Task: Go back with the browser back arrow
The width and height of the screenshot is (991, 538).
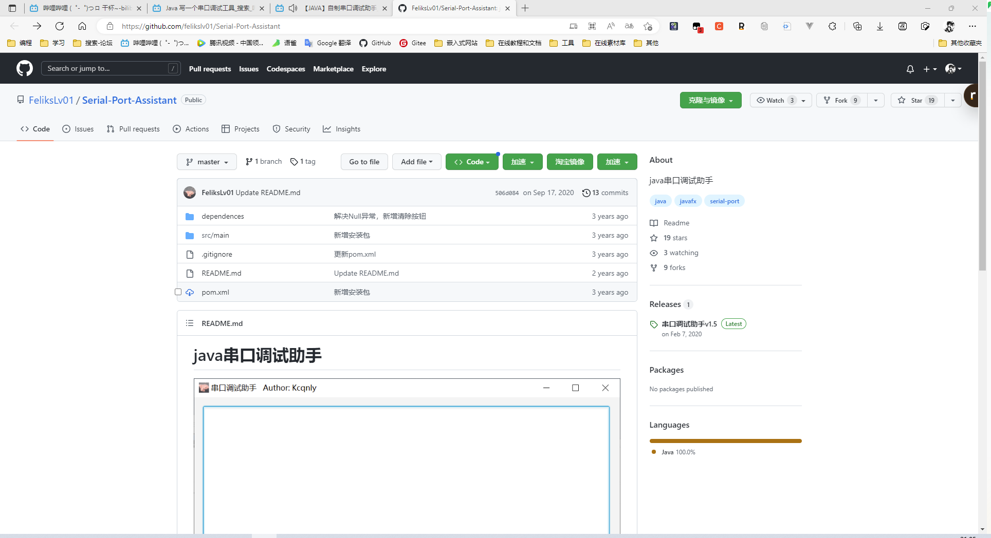Action: (14, 26)
